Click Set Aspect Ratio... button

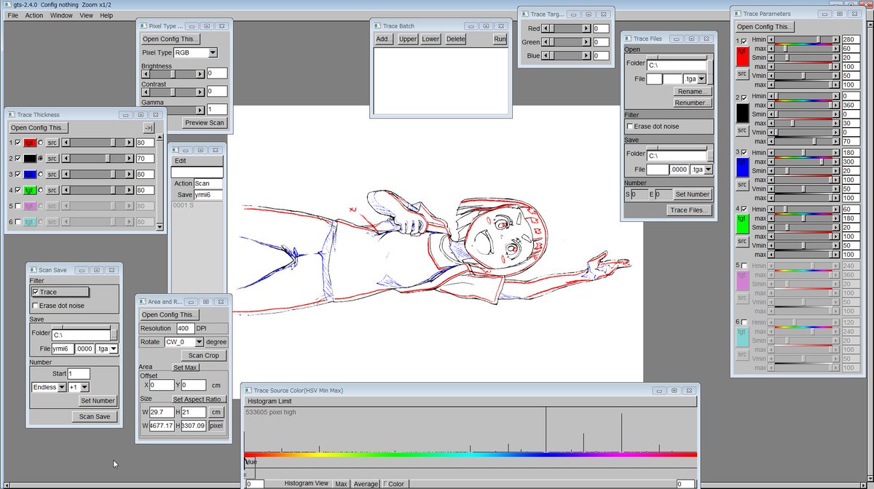pos(199,399)
